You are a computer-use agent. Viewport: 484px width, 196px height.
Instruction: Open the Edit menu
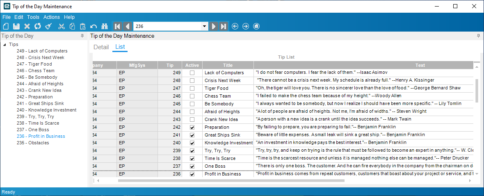click(x=19, y=17)
